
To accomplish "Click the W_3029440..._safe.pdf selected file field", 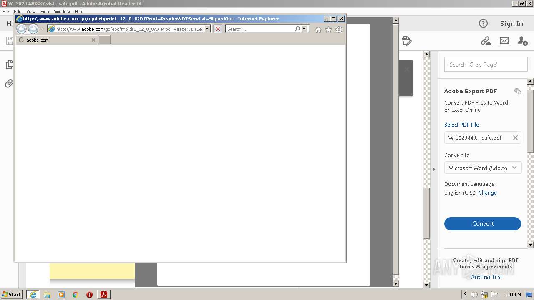I will (x=483, y=137).
